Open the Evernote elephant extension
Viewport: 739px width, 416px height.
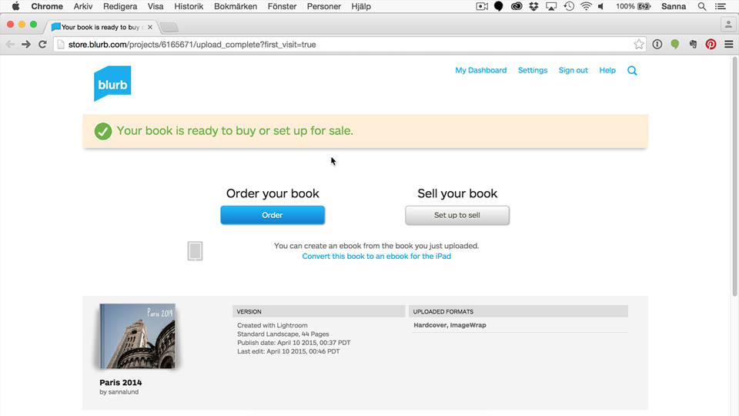693,45
